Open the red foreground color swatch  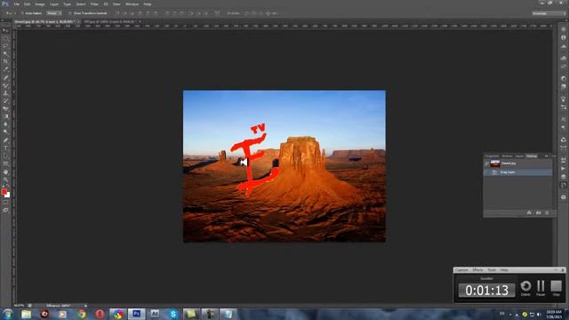pos(4,192)
